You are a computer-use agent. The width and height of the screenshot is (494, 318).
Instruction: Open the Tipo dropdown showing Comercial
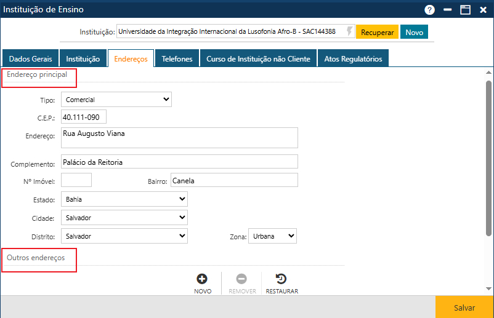(x=116, y=100)
